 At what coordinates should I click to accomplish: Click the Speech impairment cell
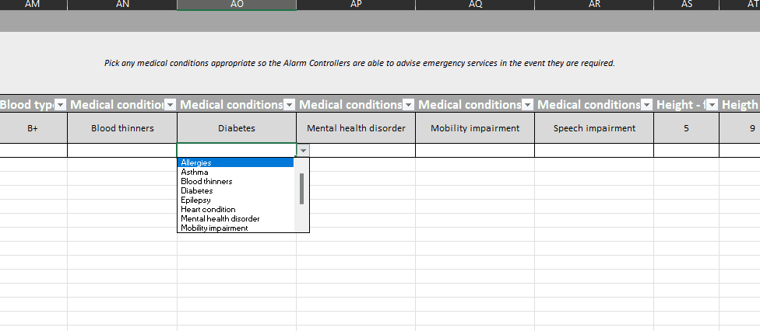pos(594,128)
